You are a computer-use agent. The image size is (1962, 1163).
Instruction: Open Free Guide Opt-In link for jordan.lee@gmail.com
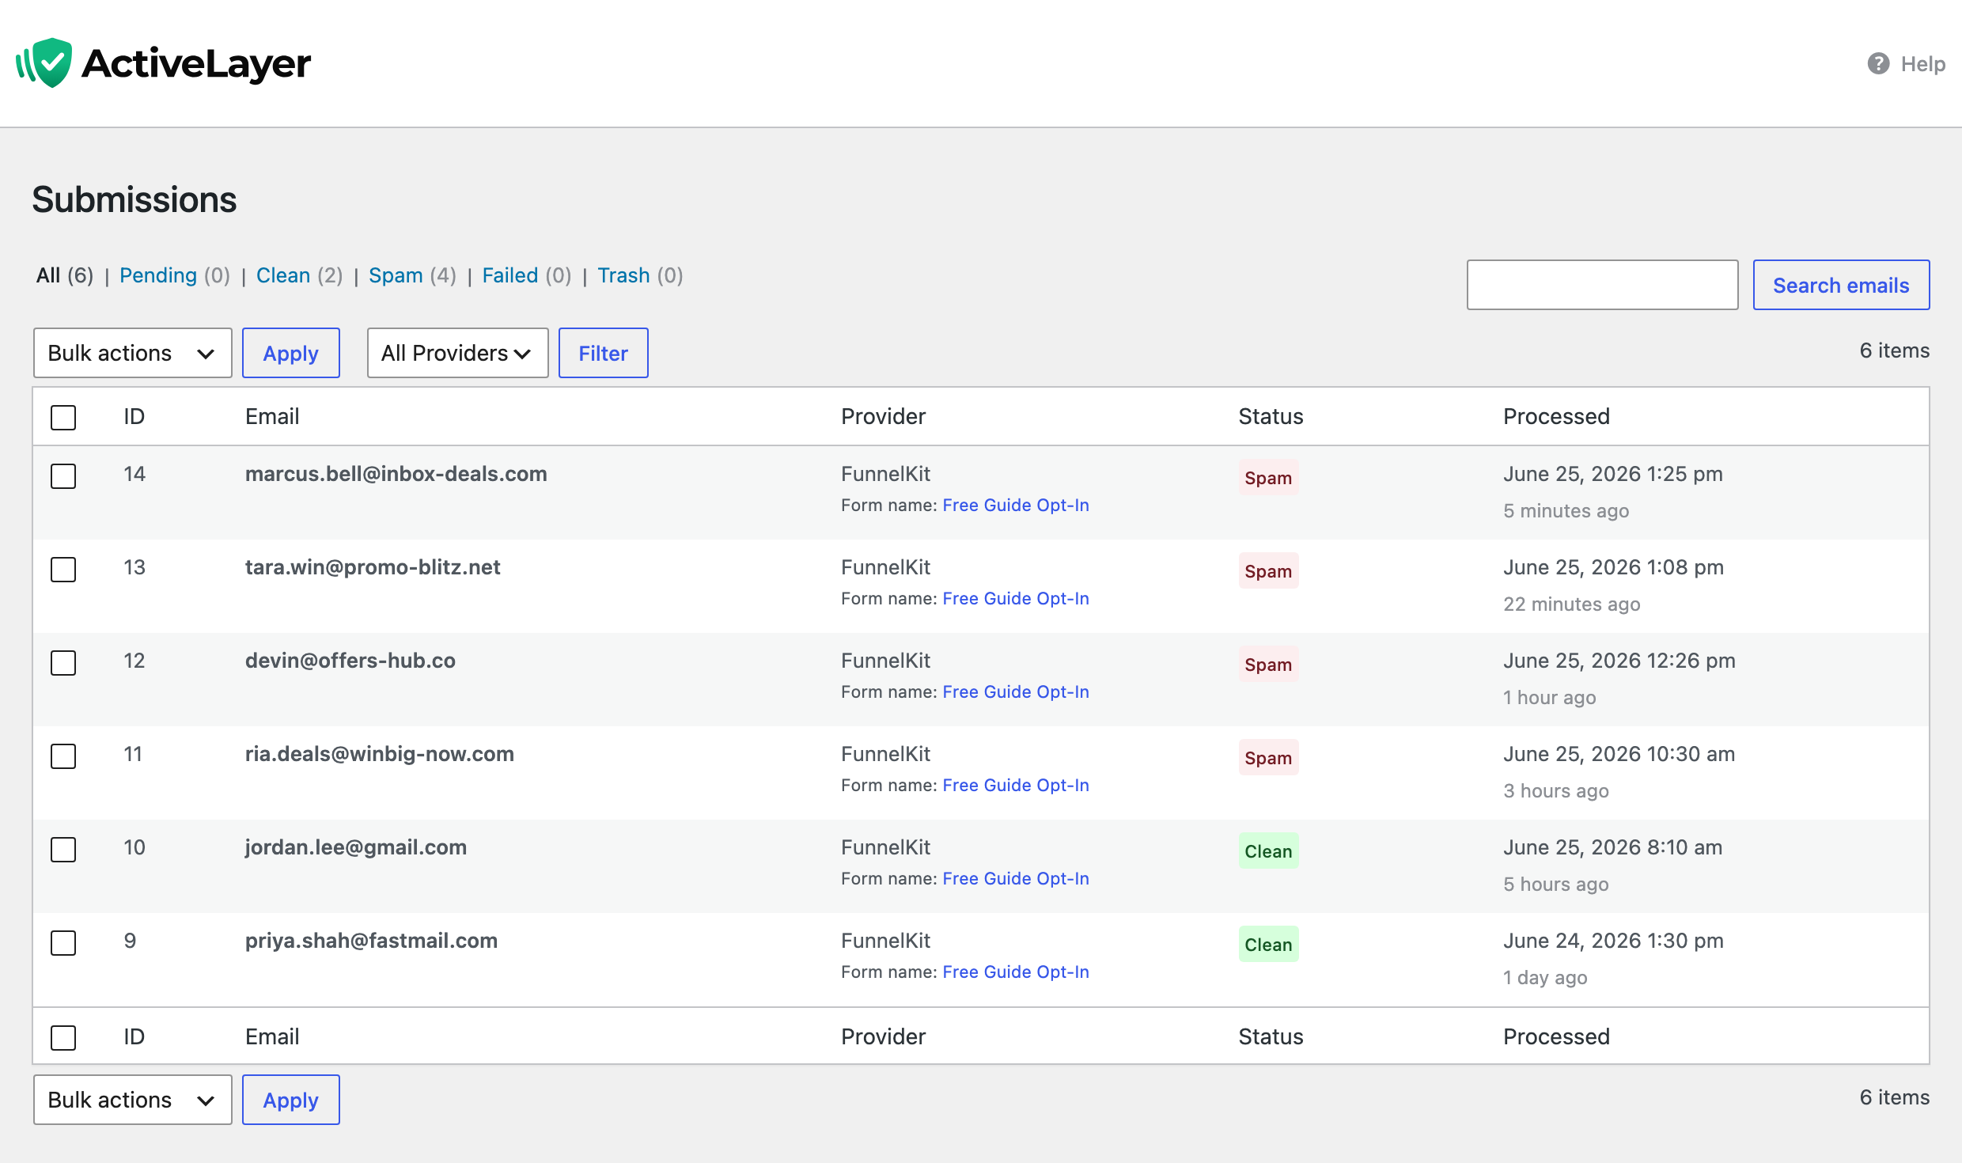coord(1016,878)
